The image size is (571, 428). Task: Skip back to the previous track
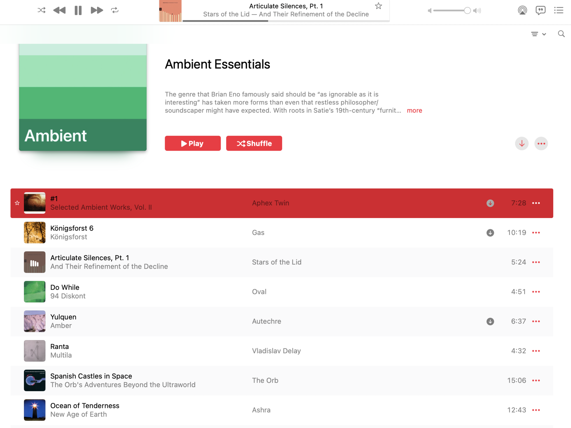click(x=59, y=11)
